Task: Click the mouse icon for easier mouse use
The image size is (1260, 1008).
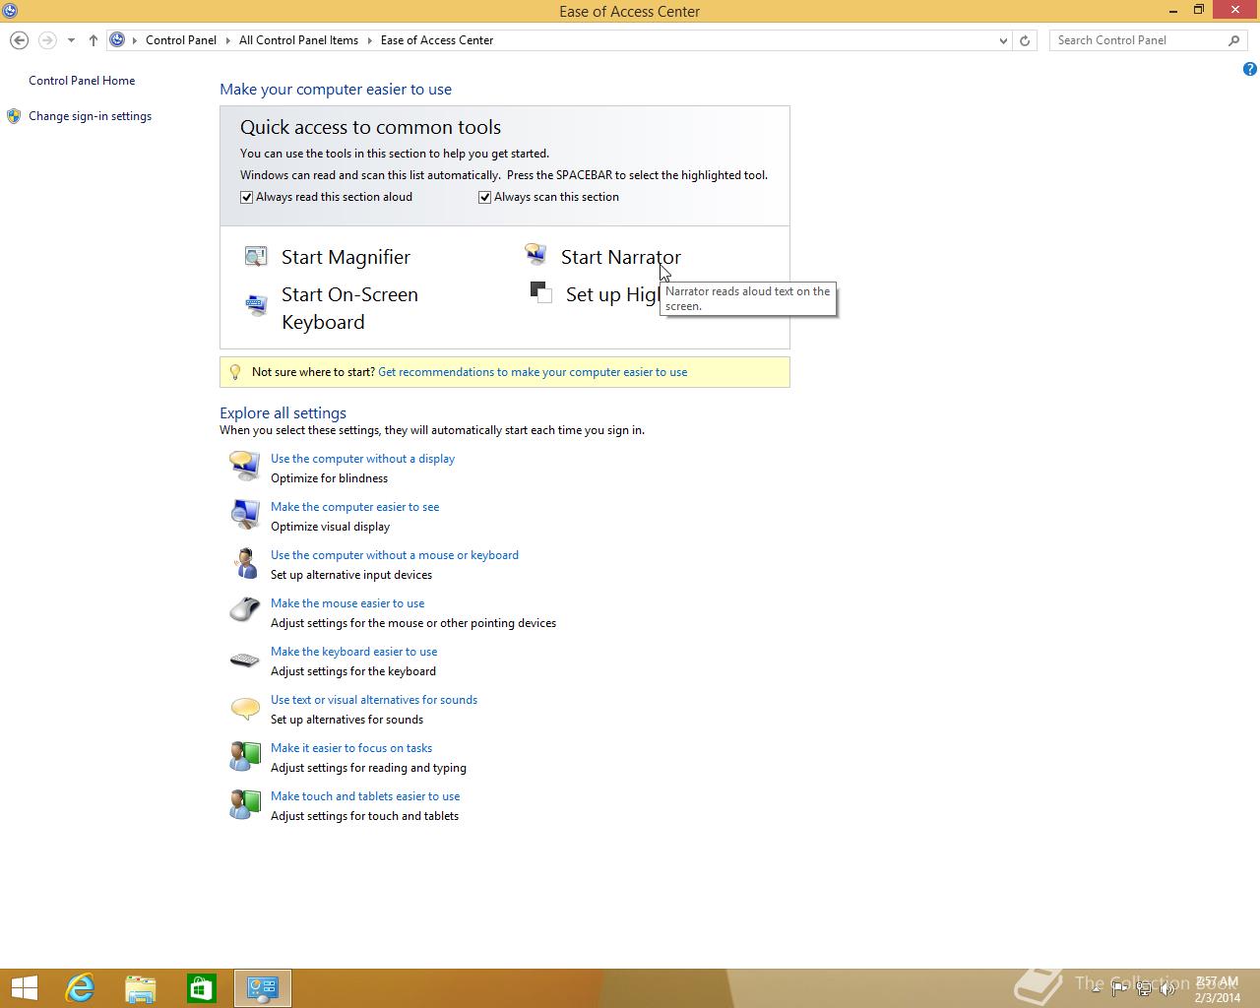Action: coord(244,610)
